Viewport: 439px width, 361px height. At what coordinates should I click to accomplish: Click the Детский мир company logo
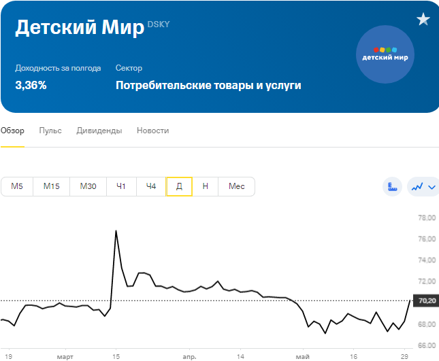tap(385, 54)
